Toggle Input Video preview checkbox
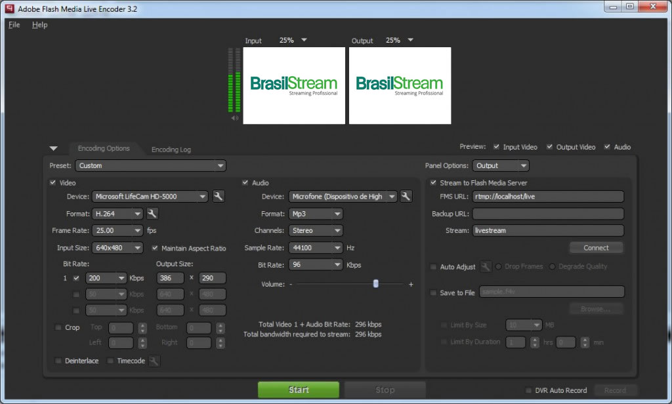 496,146
